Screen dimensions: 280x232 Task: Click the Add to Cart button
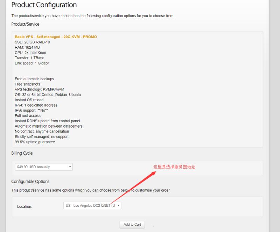pyautogui.click(x=132, y=224)
